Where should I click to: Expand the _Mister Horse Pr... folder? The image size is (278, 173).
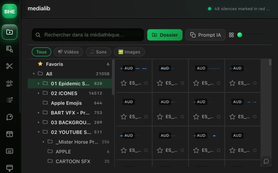point(43,141)
